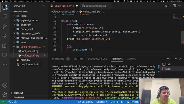Select the first zsh terminal instance
Viewport: 184px width, 104px height.
pos(172,64)
